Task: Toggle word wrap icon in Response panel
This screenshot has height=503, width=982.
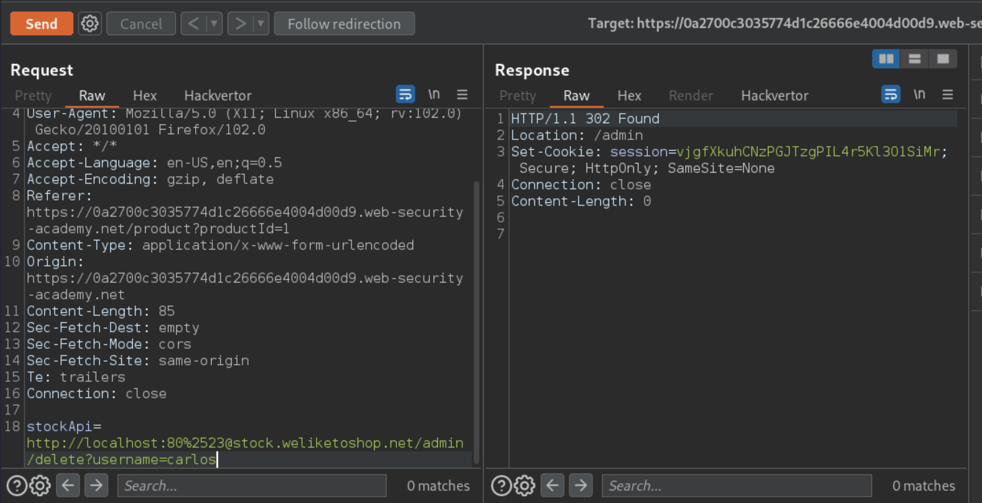Action: point(890,94)
